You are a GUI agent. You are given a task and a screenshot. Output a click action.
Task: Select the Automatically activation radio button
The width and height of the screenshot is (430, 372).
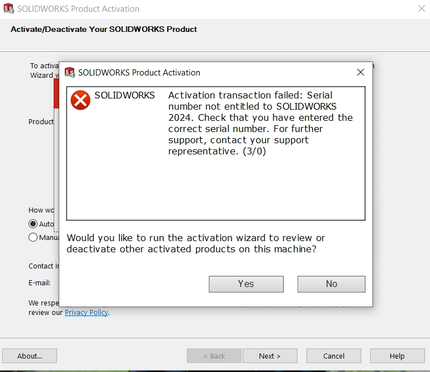(33, 224)
